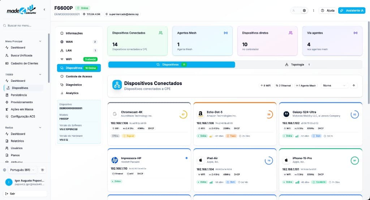Collapse the sidebar with the chevron arrow
The image size is (370, 200).
point(44,10)
